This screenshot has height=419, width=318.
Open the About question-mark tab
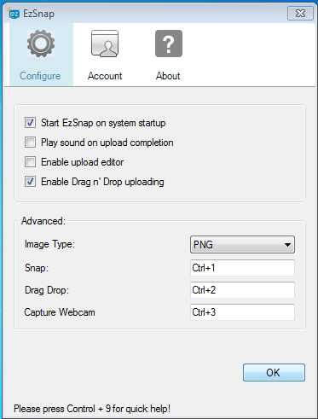tap(169, 55)
